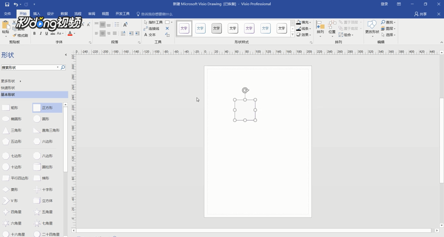This screenshot has width=444, height=237.
Task: Open the Layers (图层) dropdown
Action: (x=388, y=29)
